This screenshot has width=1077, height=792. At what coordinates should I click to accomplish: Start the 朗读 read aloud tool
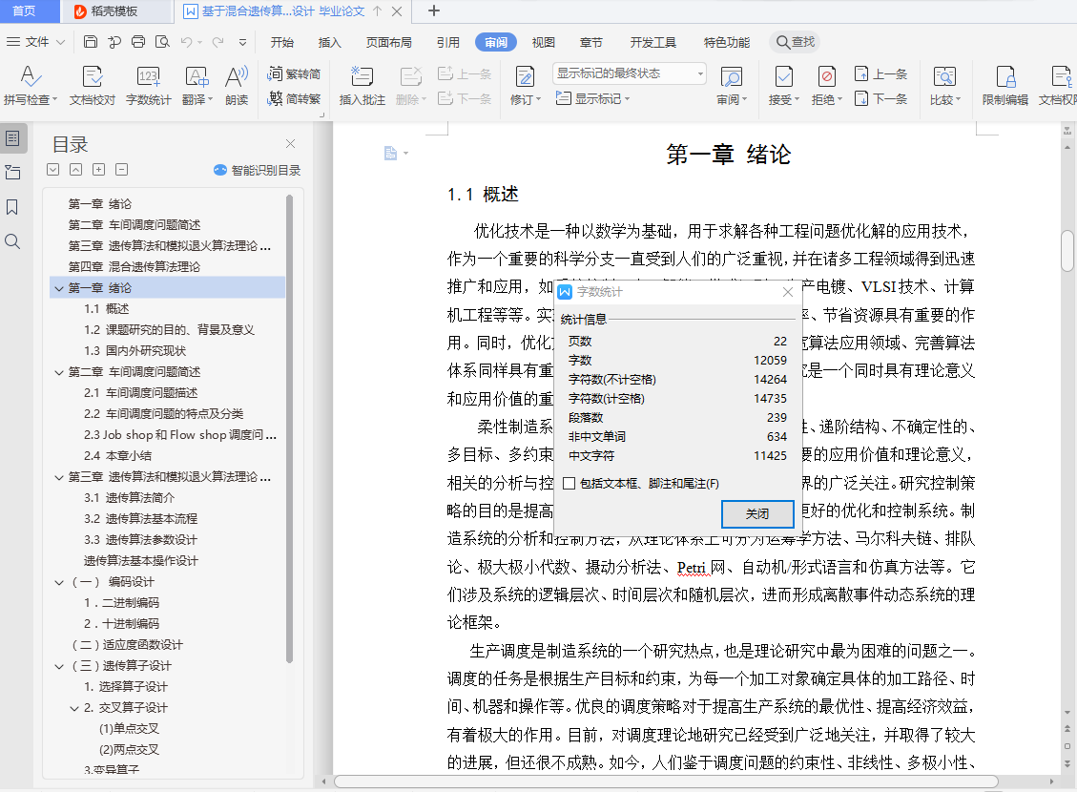[237, 86]
